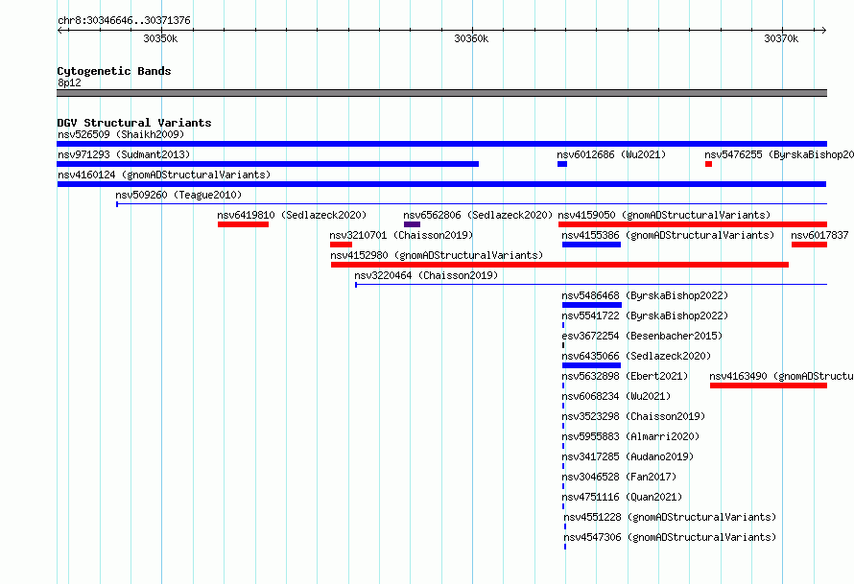Click the nsv5632898 (Ebert2021) label
The width and height of the screenshot is (854, 584).
pos(625,376)
